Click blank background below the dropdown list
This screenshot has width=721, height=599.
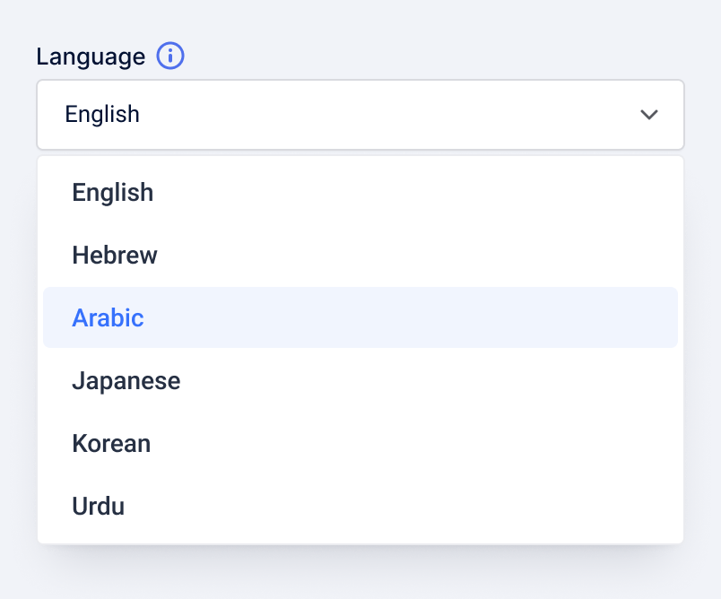[x=360, y=575]
